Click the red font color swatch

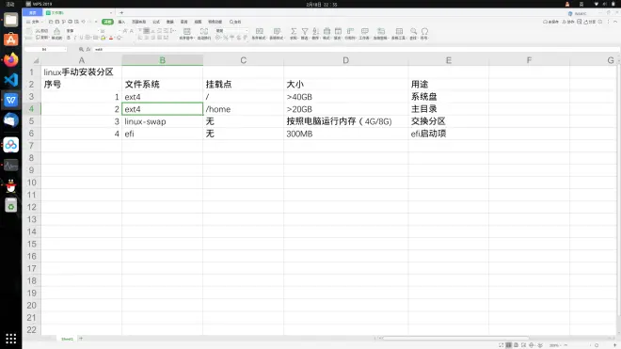point(111,38)
